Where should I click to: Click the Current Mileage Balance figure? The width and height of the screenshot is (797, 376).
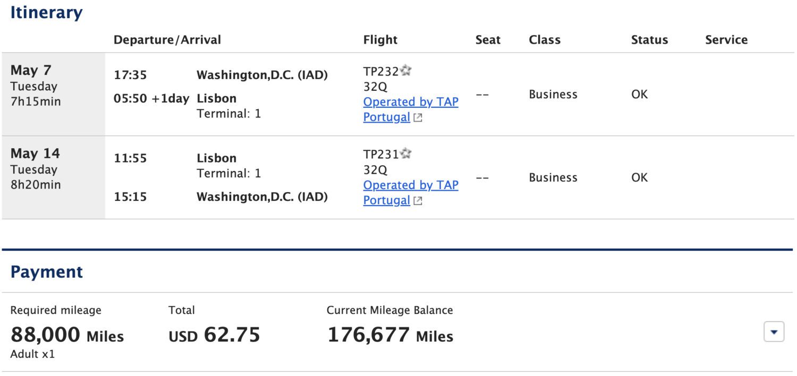(x=390, y=336)
